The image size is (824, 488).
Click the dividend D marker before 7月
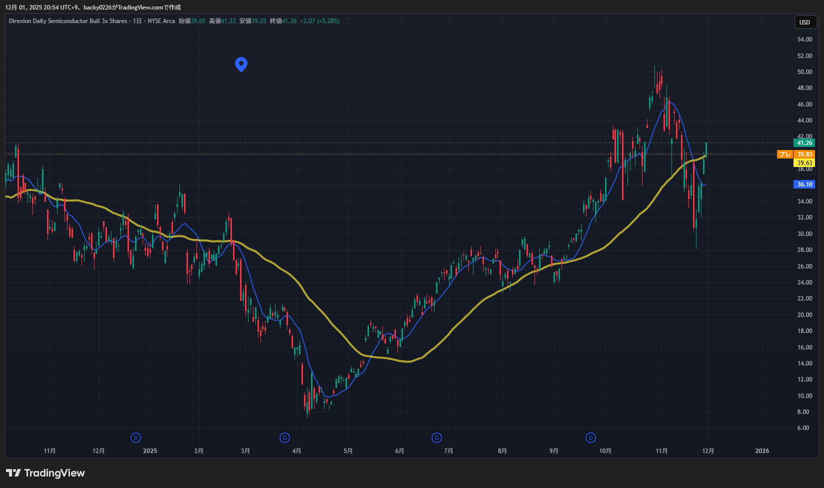(436, 438)
